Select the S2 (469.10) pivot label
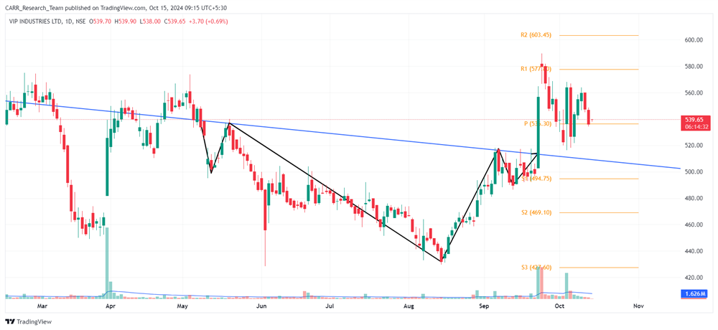Image resolution: width=718 pixels, height=330 pixels. click(536, 212)
